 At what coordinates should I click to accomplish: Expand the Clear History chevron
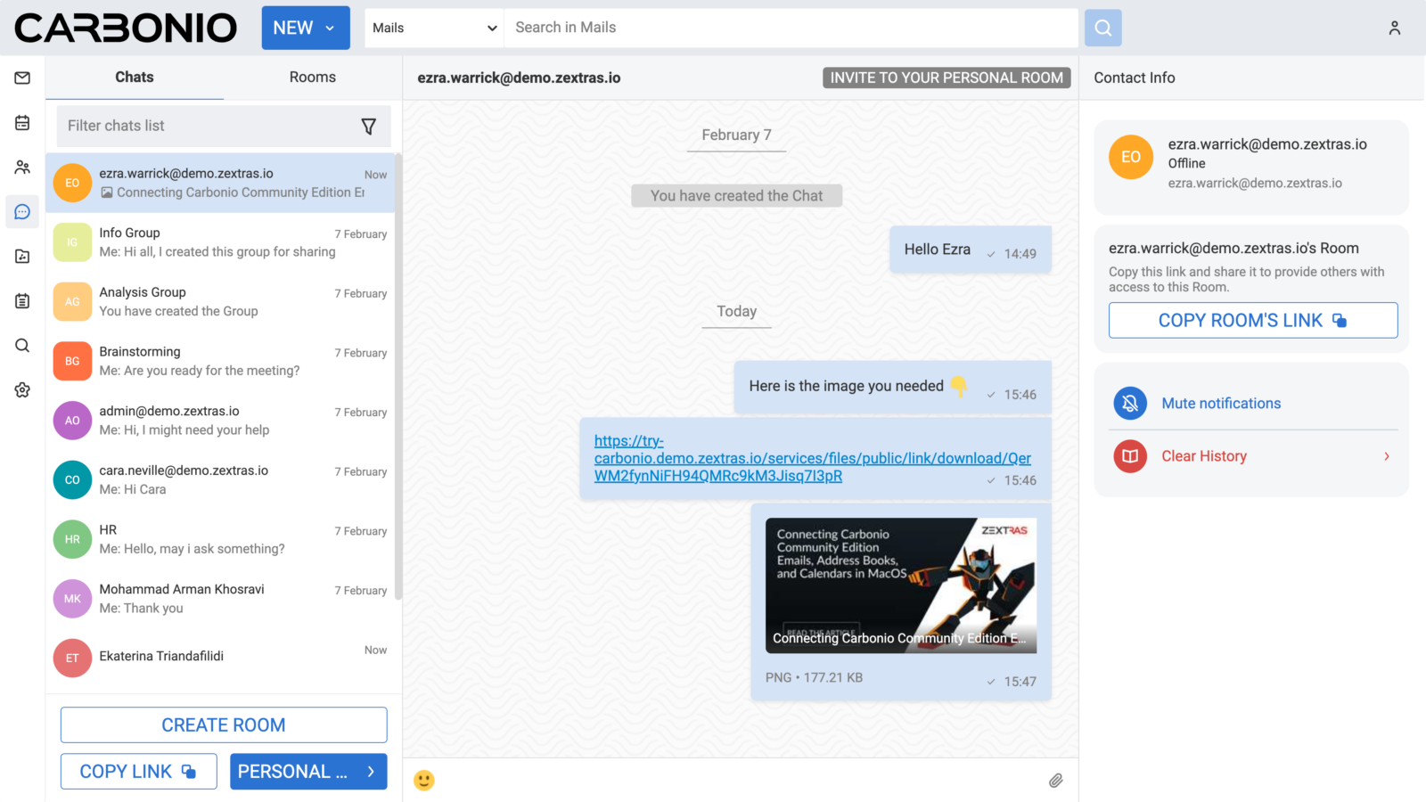pos(1385,455)
